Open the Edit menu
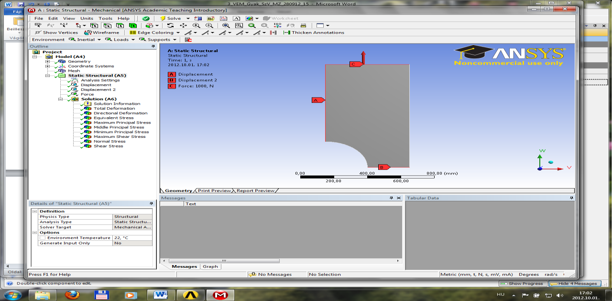This screenshot has width=612, height=301. click(53, 18)
